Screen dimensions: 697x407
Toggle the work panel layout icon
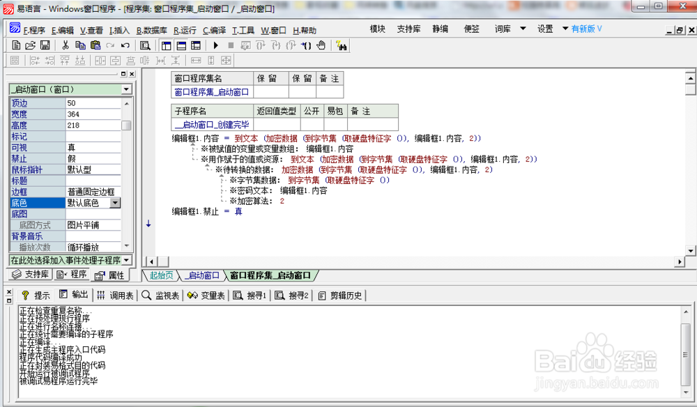pos(167,45)
